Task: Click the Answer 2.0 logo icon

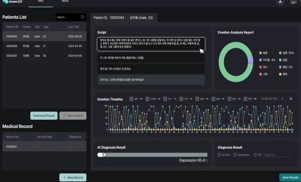Action: (x=5, y=1)
